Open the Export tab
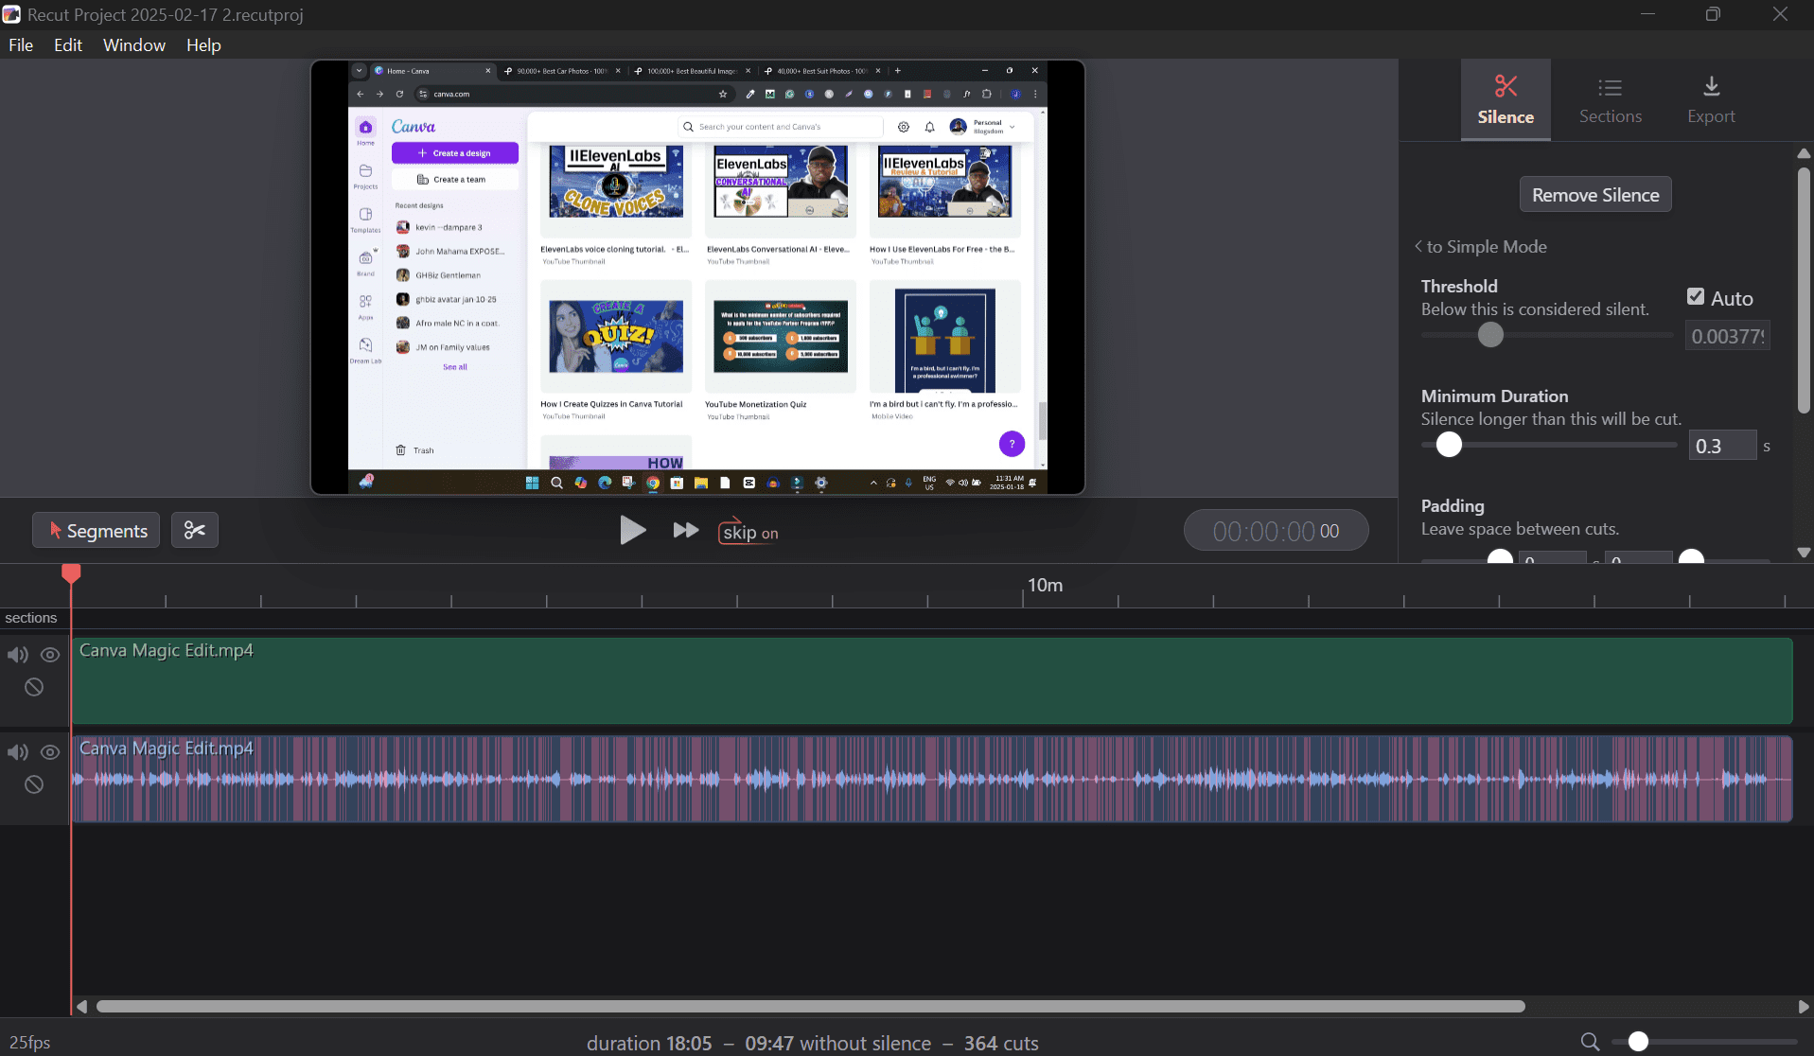Viewport: 1814px width, 1056px height. click(x=1711, y=100)
